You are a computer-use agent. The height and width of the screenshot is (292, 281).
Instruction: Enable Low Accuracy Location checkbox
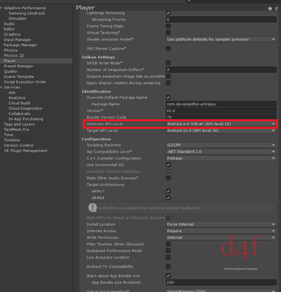tap(168, 257)
